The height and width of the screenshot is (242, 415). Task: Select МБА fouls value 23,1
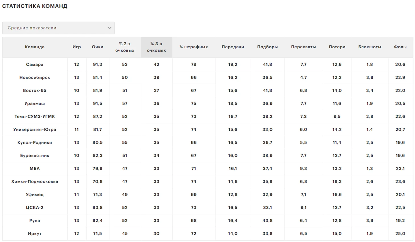click(x=400, y=169)
